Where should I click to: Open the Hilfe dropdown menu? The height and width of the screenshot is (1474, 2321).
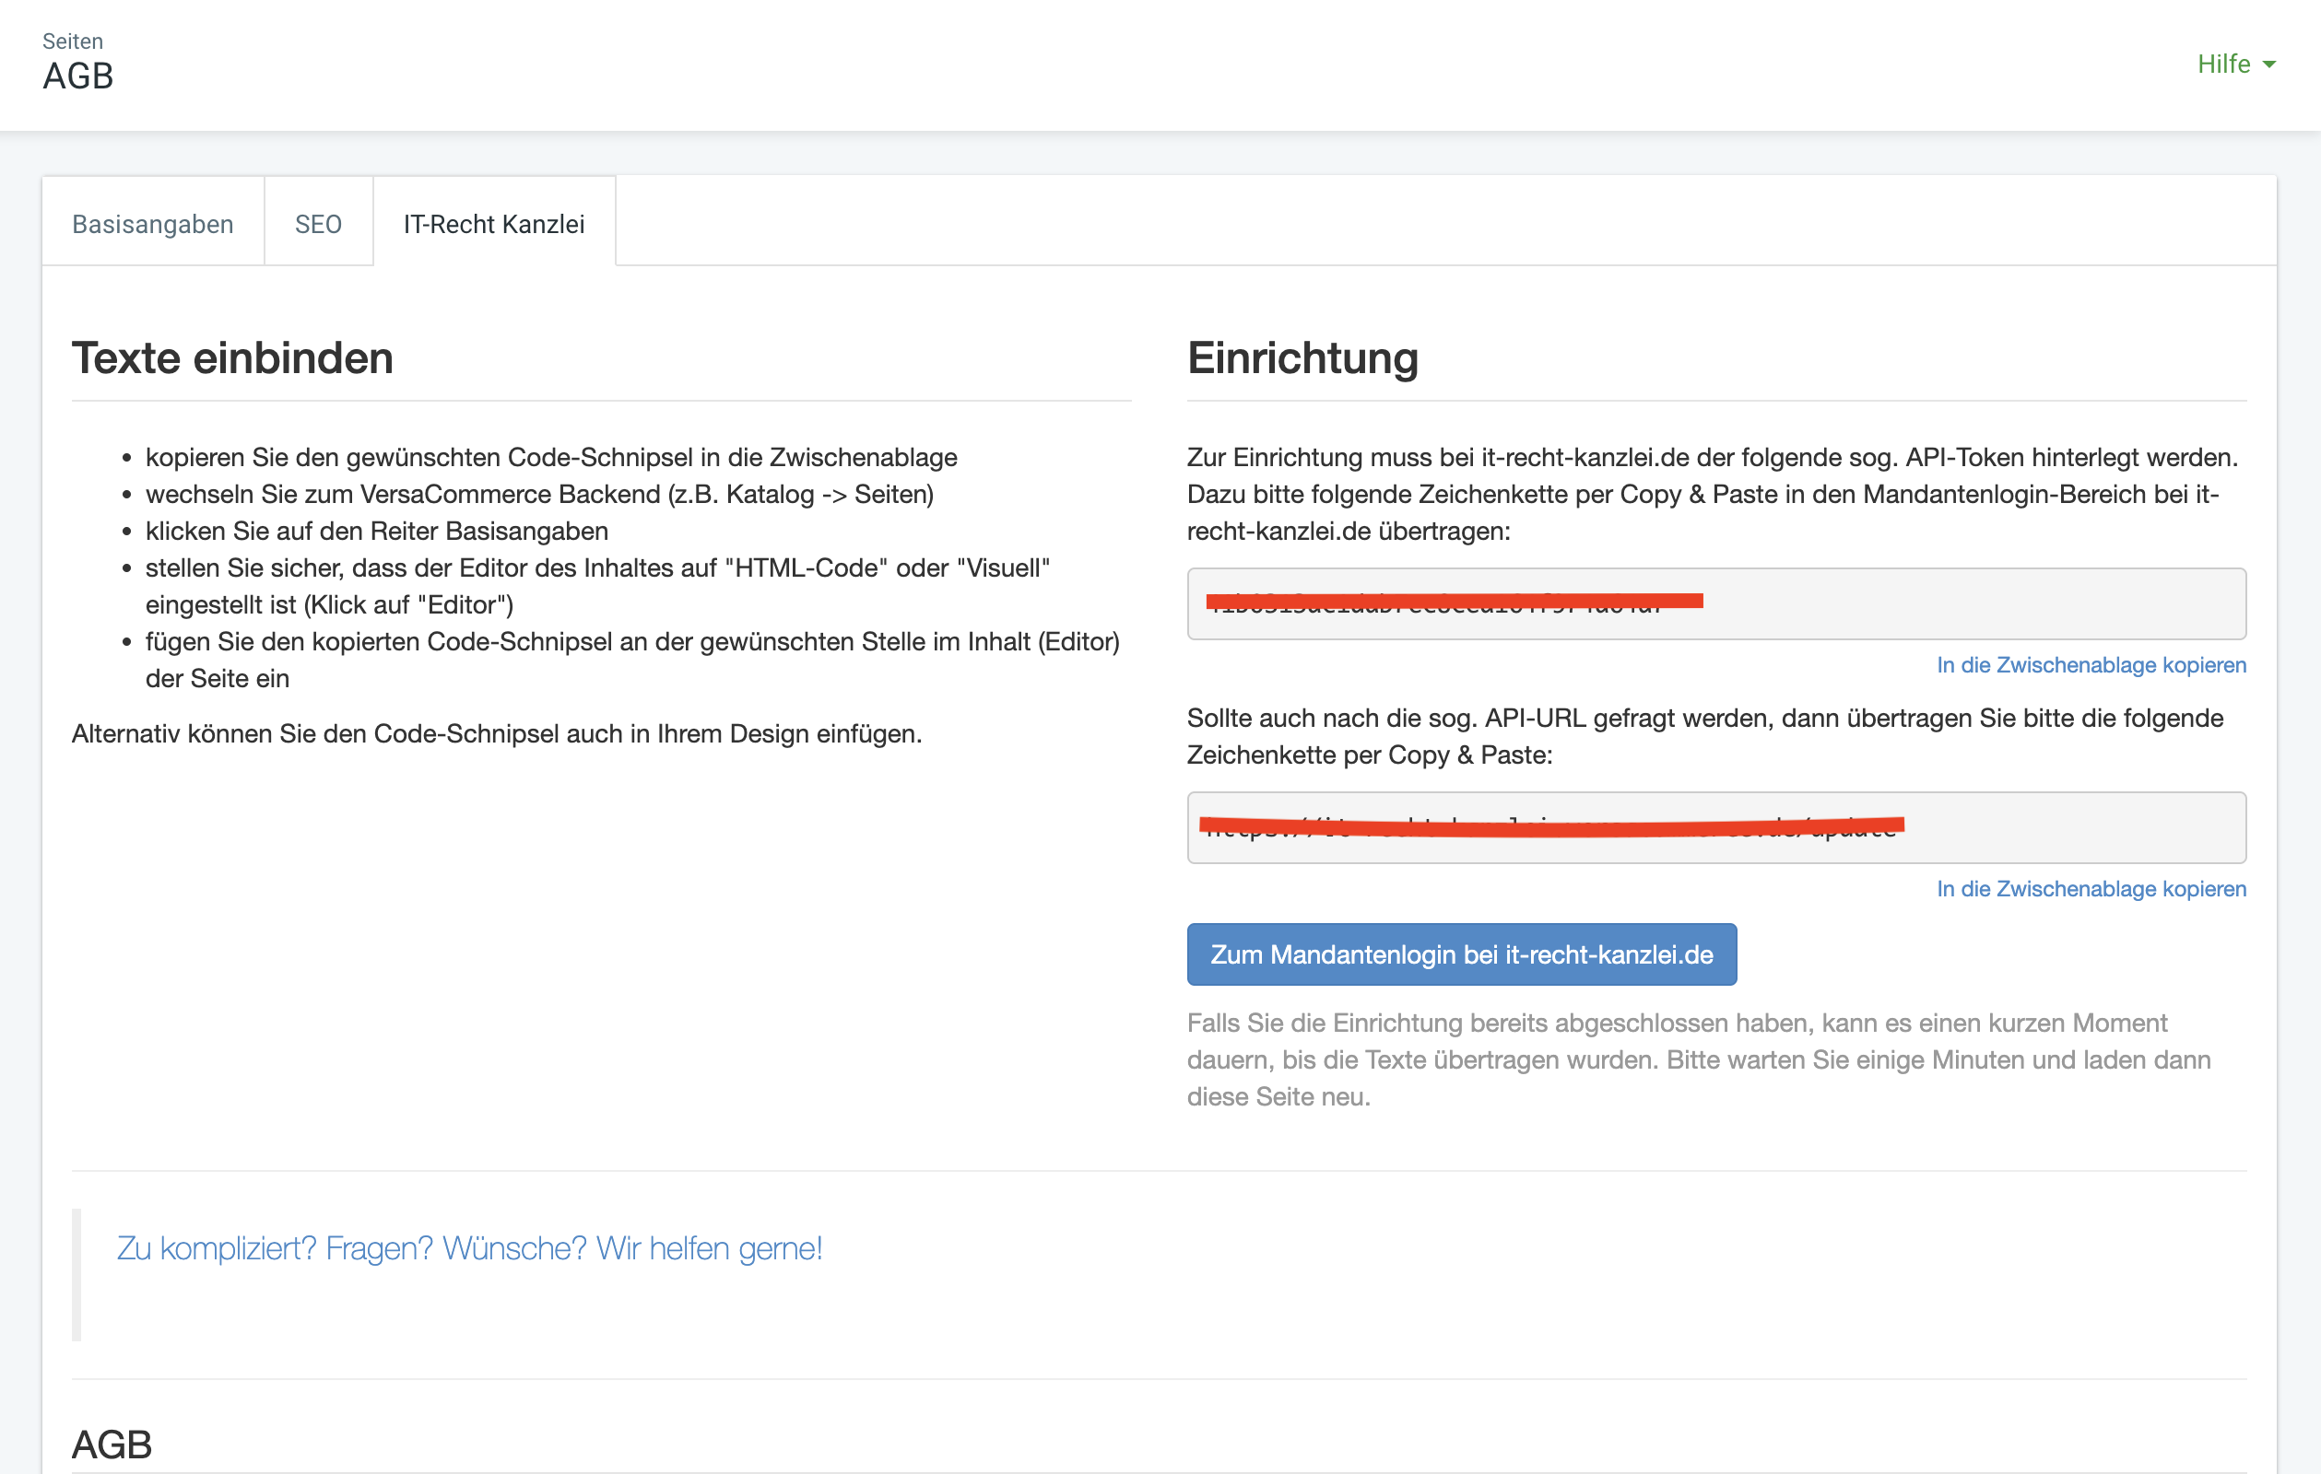(x=2235, y=64)
